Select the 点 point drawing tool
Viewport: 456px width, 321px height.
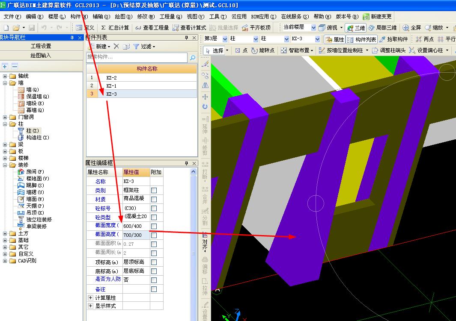241,50
